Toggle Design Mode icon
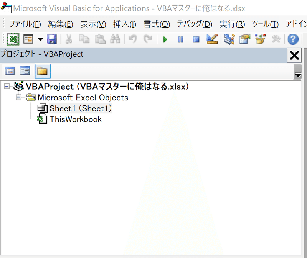This screenshot has width=307, height=258. coord(212,39)
